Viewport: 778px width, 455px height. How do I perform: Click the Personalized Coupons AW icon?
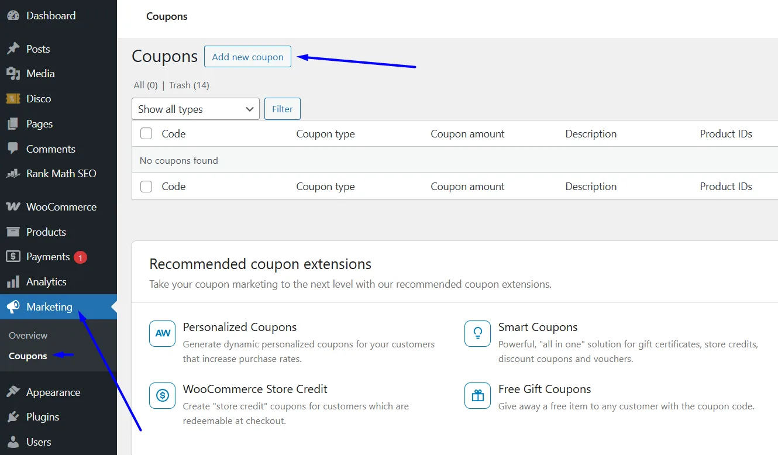(x=162, y=333)
